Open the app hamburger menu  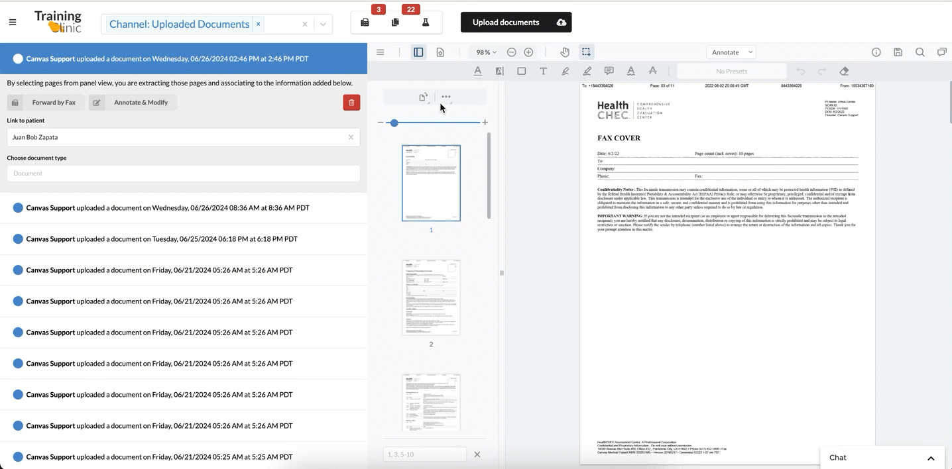(x=12, y=21)
